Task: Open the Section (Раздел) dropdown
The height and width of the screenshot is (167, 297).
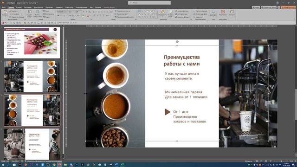Action: coord(46,17)
